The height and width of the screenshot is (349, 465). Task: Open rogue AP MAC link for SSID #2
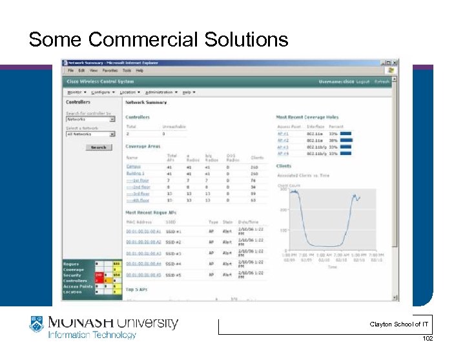pyautogui.click(x=143, y=242)
